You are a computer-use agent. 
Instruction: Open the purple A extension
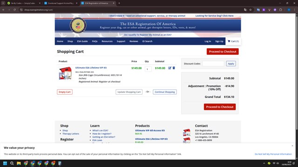[x=264, y=10]
